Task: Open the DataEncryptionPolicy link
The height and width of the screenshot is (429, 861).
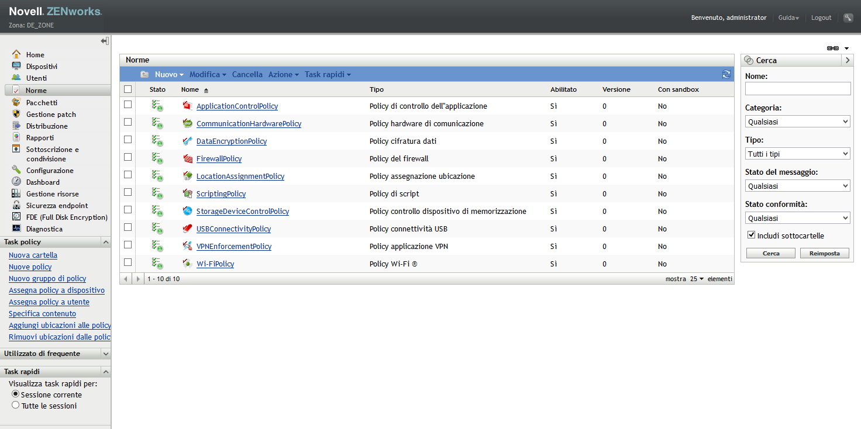Action: coord(232,141)
